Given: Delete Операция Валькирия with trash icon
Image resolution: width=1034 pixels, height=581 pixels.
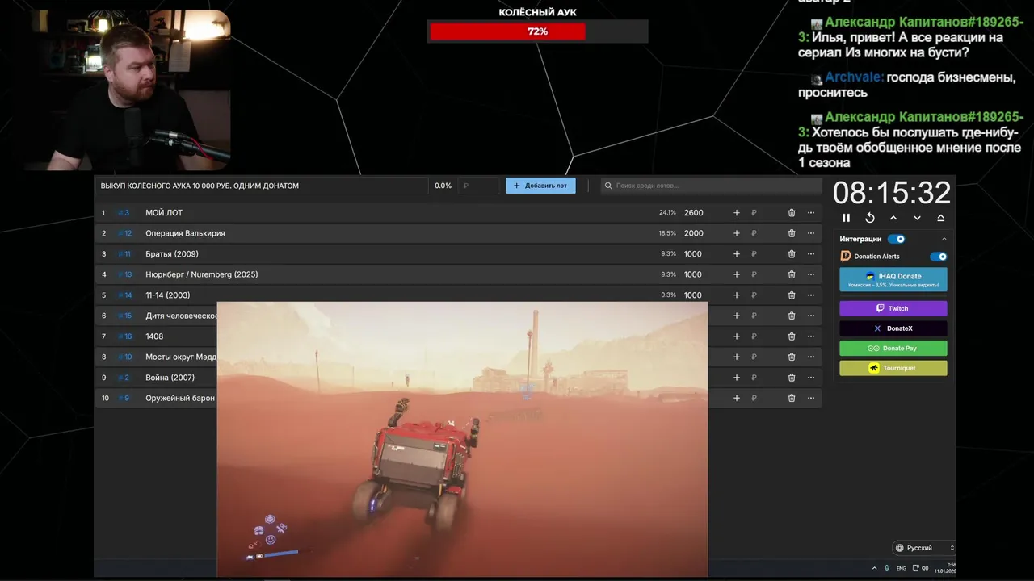Looking at the screenshot, I should click(x=792, y=233).
